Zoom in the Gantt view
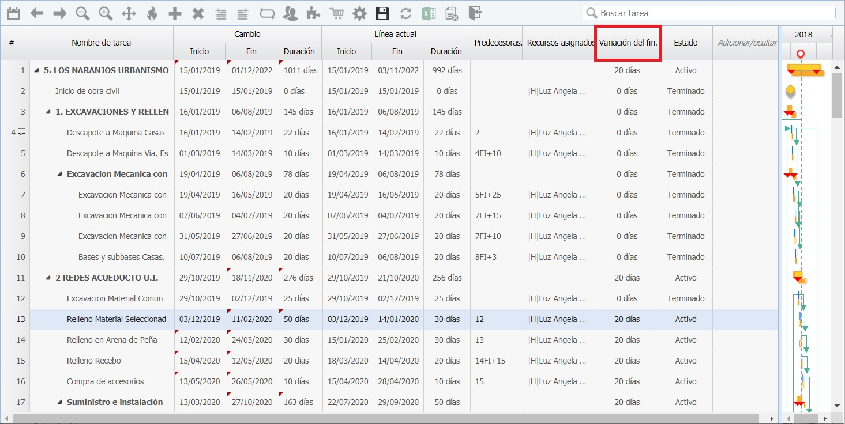 pos(106,13)
